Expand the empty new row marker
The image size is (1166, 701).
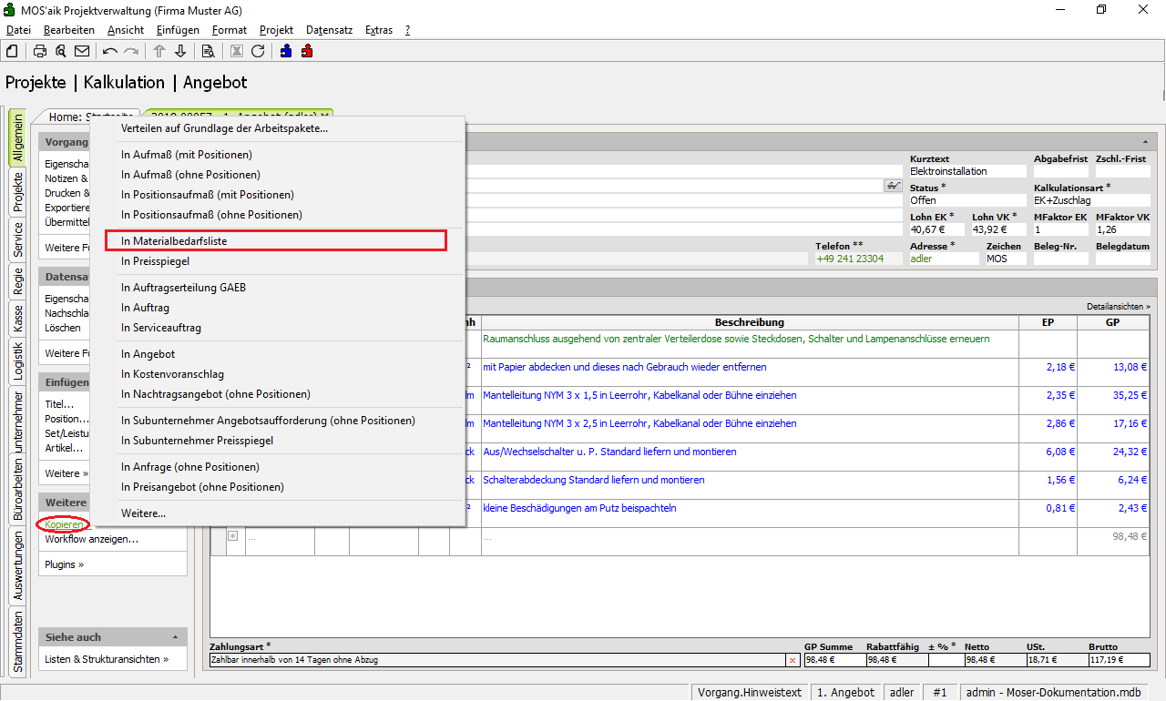(x=232, y=536)
